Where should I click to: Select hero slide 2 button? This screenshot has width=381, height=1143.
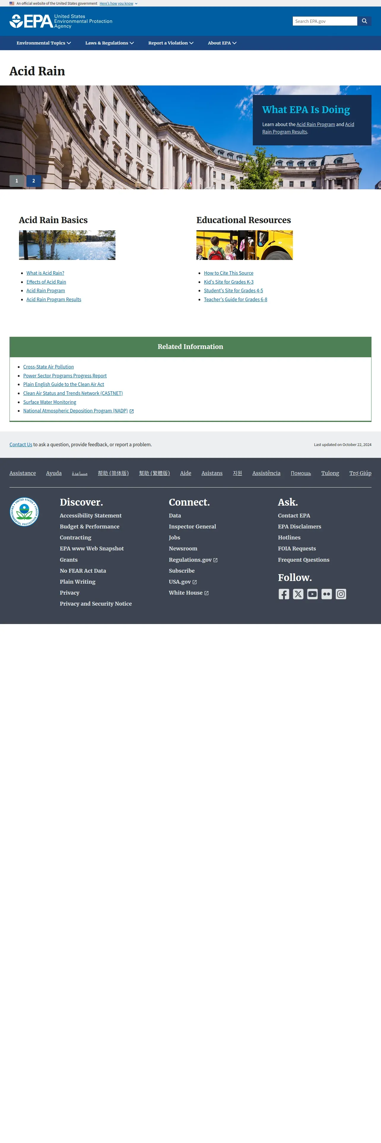pos(33,181)
